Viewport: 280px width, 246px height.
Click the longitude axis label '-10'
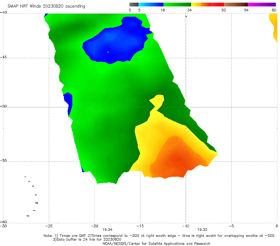(x=185, y=226)
